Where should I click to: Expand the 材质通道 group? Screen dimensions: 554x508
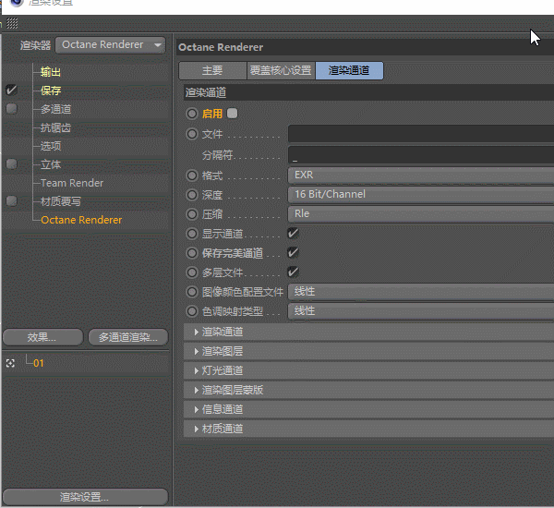coord(368,429)
